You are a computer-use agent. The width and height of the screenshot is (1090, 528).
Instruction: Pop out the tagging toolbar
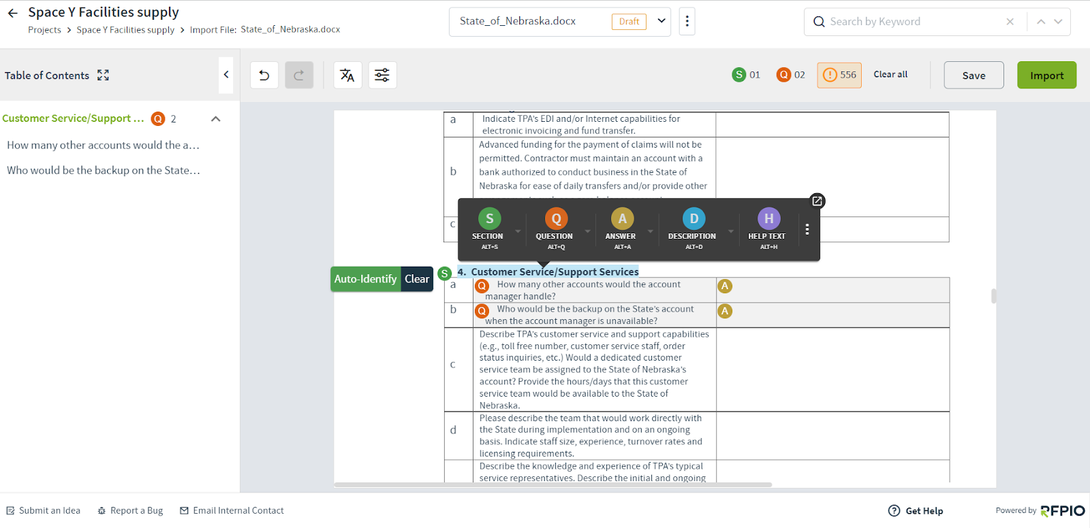click(x=817, y=201)
